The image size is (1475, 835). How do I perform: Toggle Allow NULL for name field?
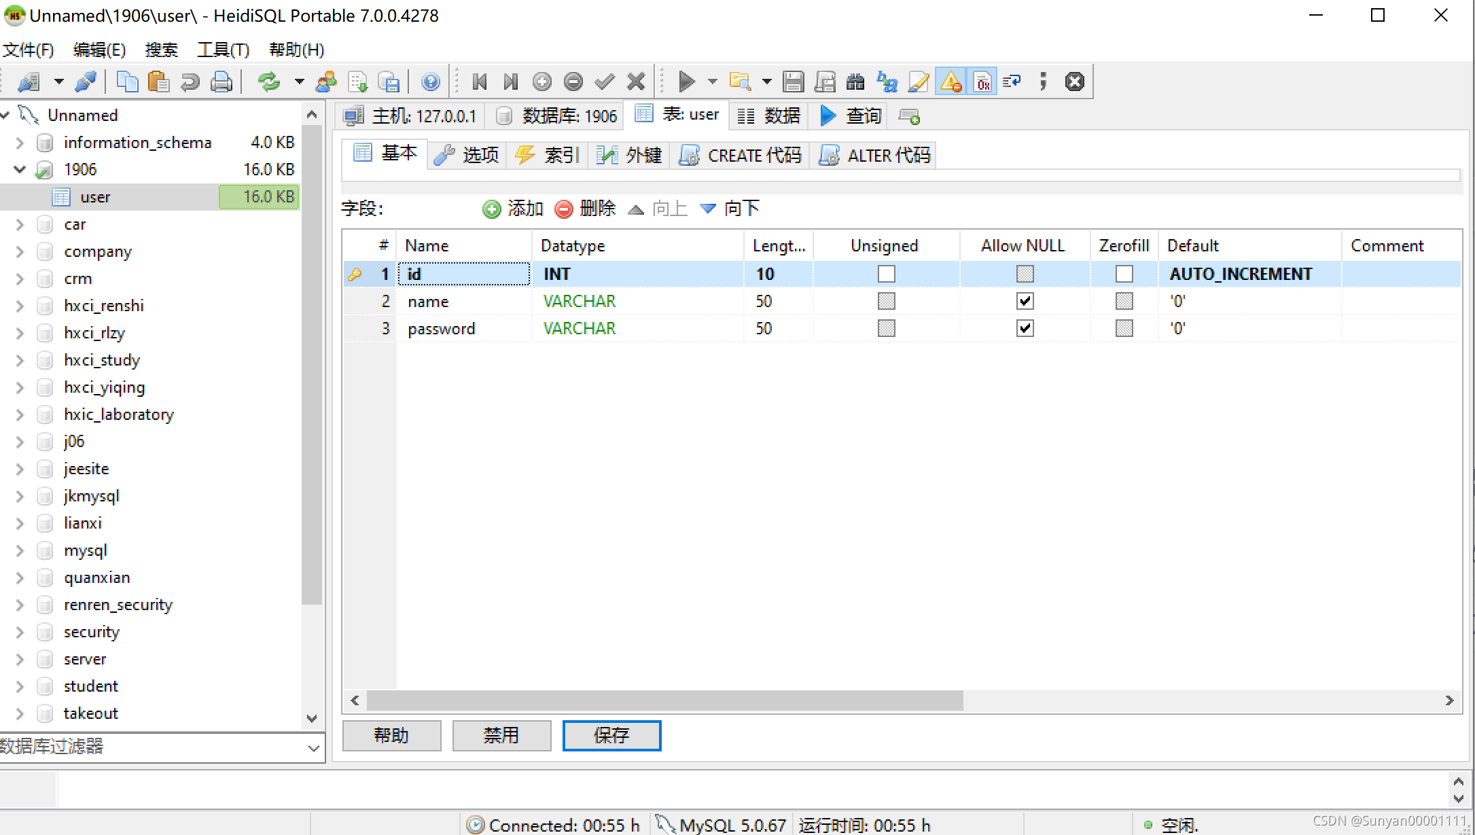(1025, 301)
